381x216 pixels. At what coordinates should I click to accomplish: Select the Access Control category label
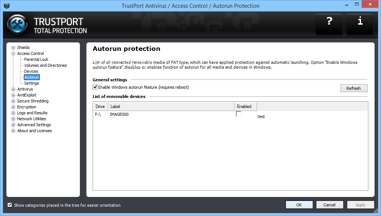pos(31,53)
